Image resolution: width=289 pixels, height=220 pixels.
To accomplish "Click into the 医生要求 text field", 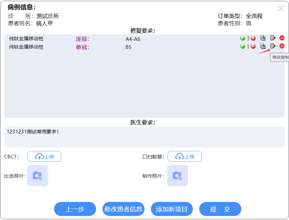I will [144, 137].
